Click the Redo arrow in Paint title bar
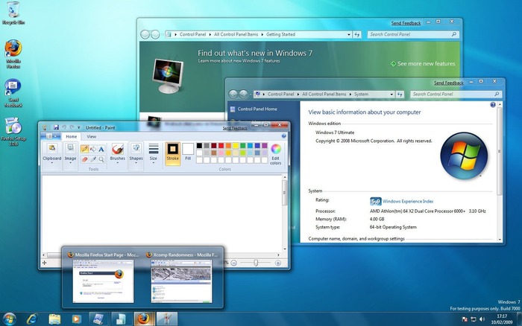The image size is (522, 326). tap(72, 127)
